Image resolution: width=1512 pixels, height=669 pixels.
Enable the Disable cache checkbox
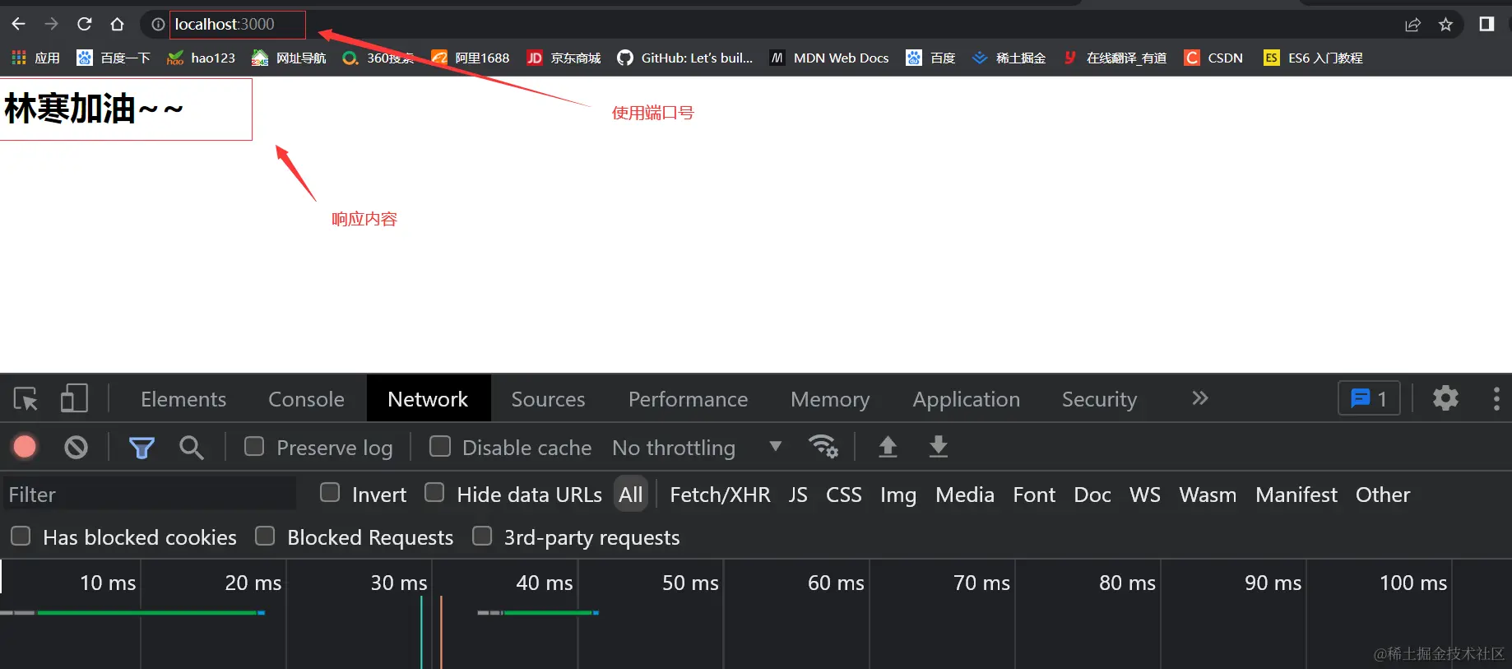[x=440, y=446]
